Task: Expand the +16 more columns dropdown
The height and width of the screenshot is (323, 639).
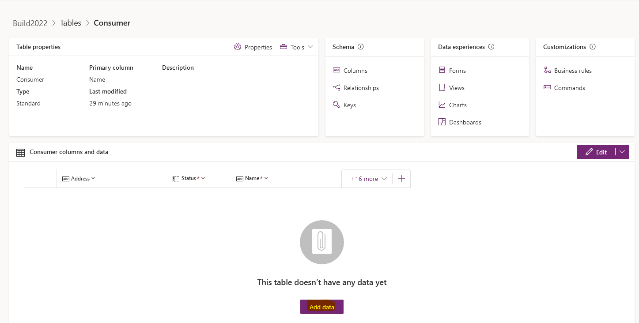Action: (x=368, y=179)
